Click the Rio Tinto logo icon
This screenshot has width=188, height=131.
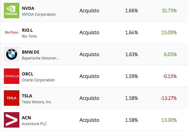point(12,32)
